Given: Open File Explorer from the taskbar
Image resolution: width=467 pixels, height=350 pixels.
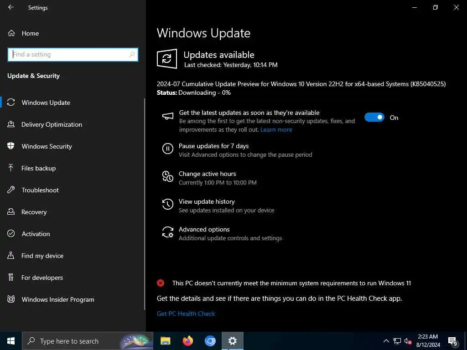Looking at the screenshot, I should coord(165,341).
